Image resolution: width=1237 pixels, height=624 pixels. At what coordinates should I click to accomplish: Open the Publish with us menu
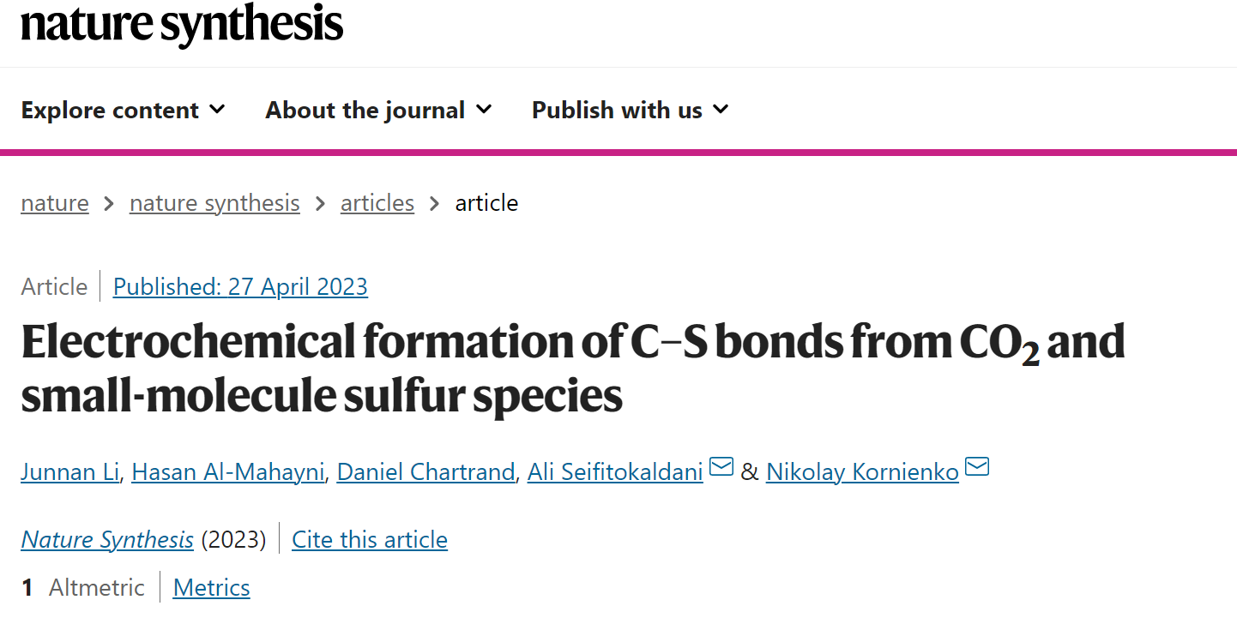tap(631, 110)
